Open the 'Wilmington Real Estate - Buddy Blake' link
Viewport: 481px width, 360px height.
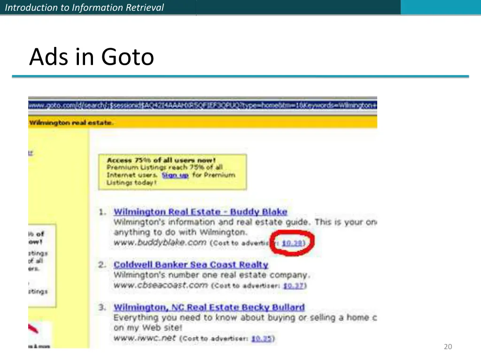[x=200, y=212]
